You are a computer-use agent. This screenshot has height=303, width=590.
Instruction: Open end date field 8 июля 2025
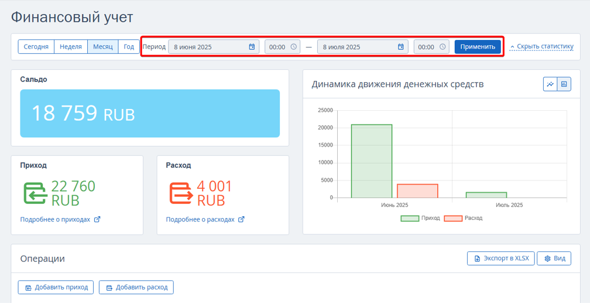363,47
